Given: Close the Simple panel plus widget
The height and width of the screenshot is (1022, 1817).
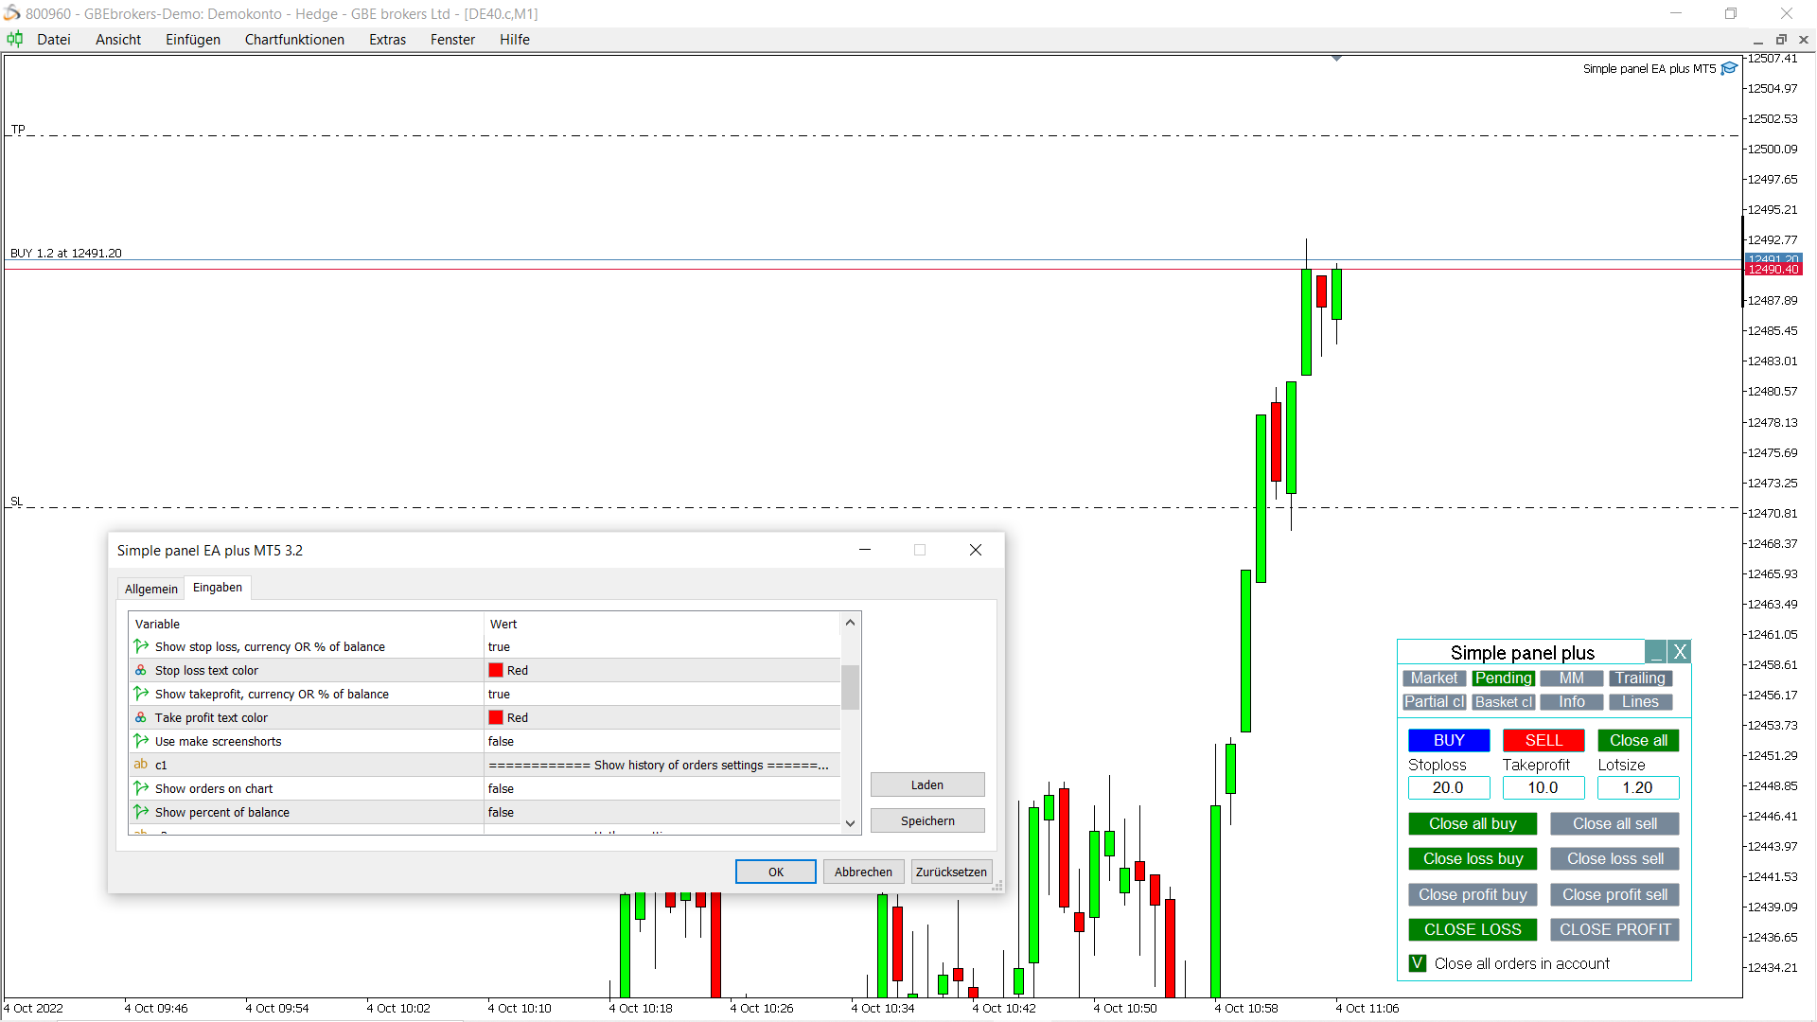Looking at the screenshot, I should pyautogui.click(x=1680, y=652).
